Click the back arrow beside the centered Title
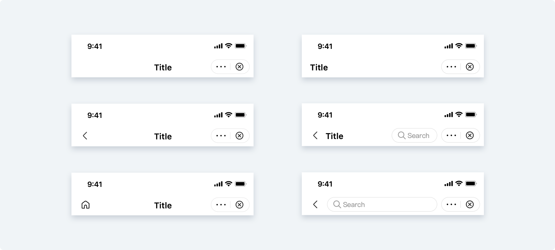Screen dimensions: 555x250 [85, 136]
